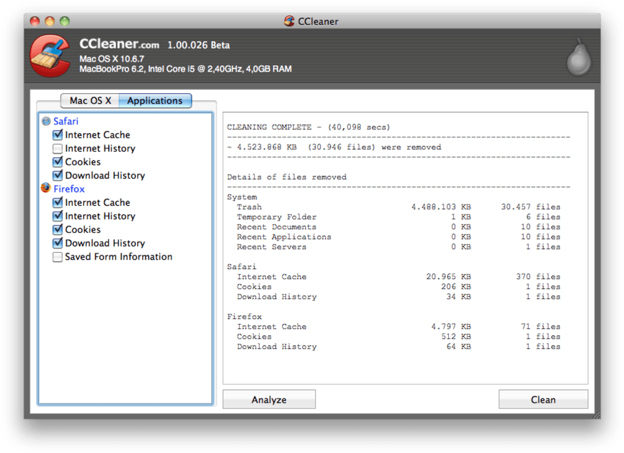Image resolution: width=624 pixels, height=453 pixels.
Task: Run cleaning with the Clean button
Action: click(543, 399)
